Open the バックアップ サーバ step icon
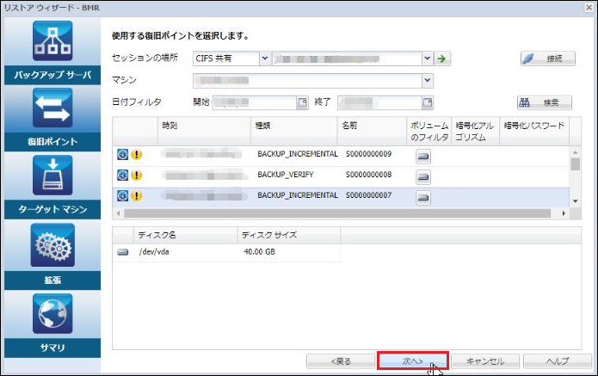The image size is (598, 376). [x=52, y=41]
